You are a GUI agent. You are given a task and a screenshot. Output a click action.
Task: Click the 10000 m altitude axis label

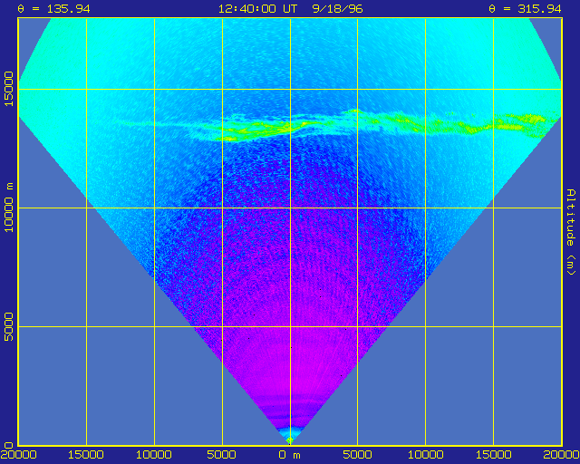coord(8,208)
